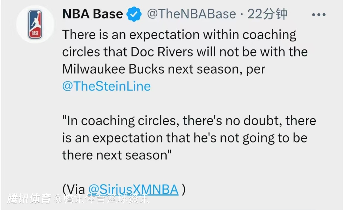Click the closing parenthesis after @SiriusXMNBA

click(x=183, y=190)
